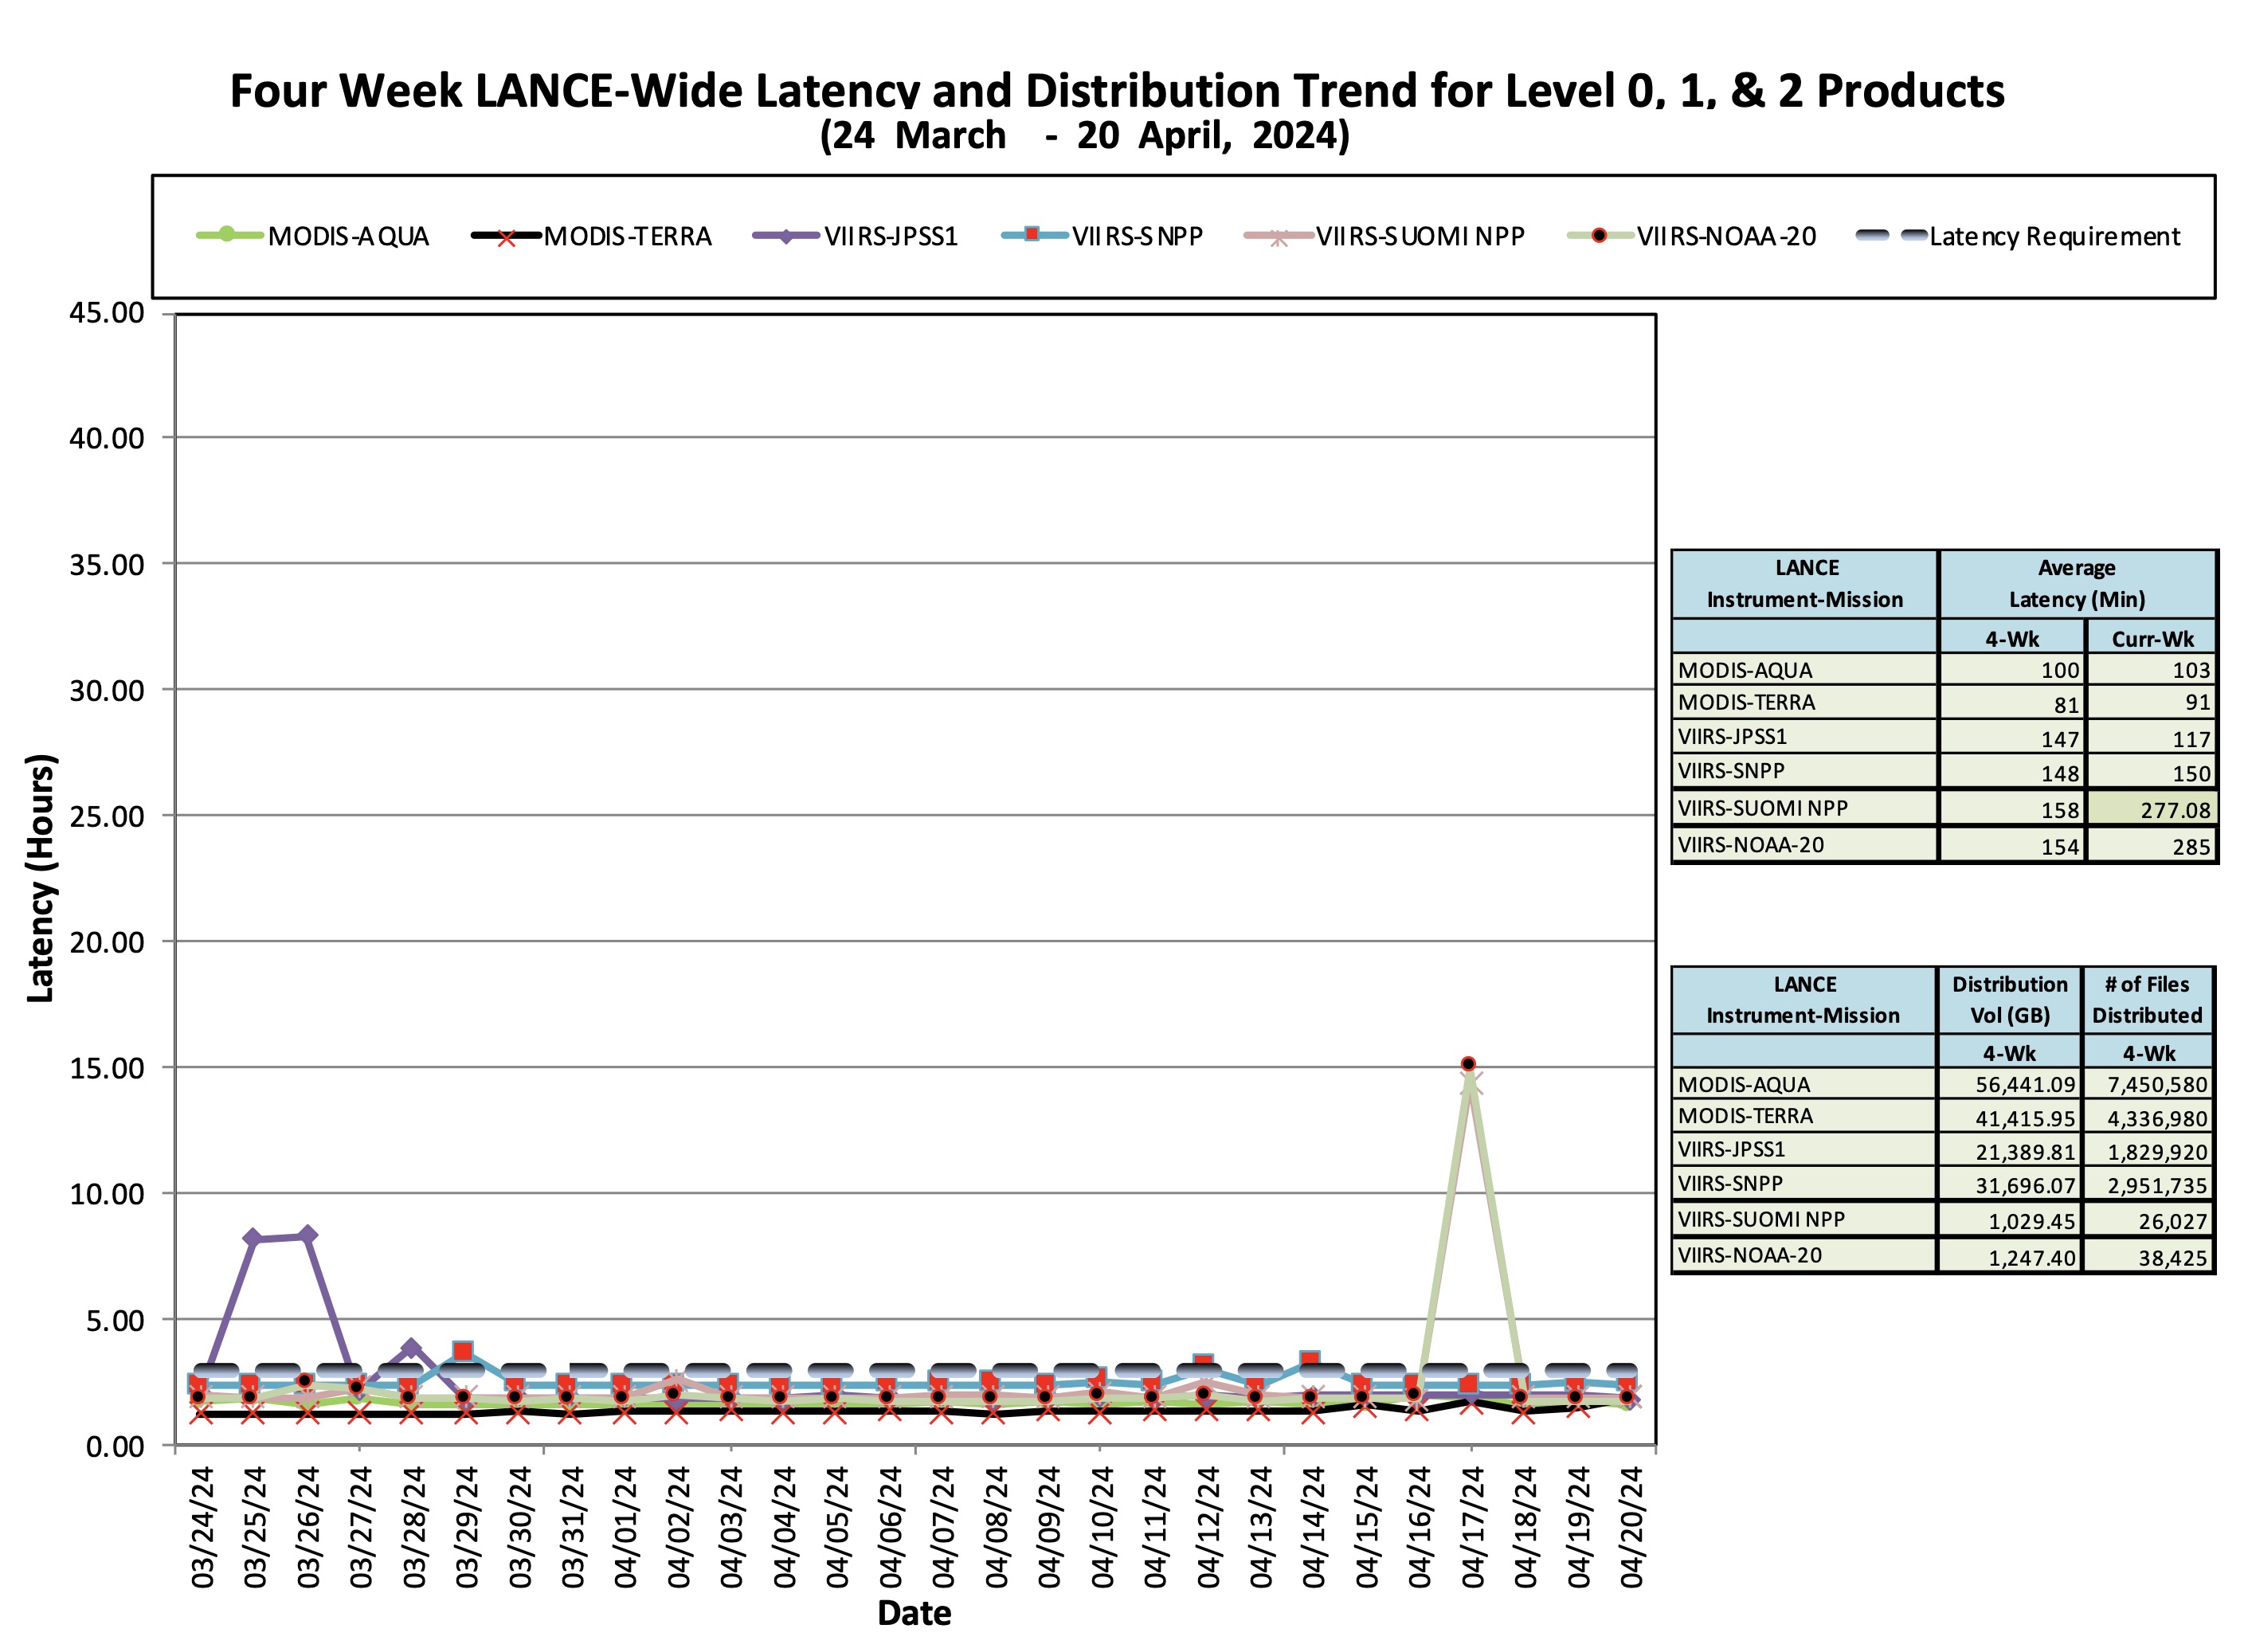Screen dimensions: 2248x1652
Task: Click the VIIRS-JPSS1 peak diamond on 03/26/24
Action: pyautogui.click(x=308, y=1235)
